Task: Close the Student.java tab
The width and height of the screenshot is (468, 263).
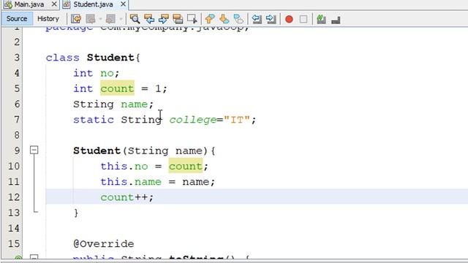Action: click(x=123, y=4)
